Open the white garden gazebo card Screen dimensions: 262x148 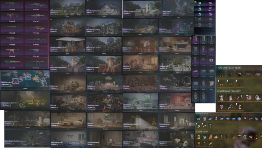(175, 64)
